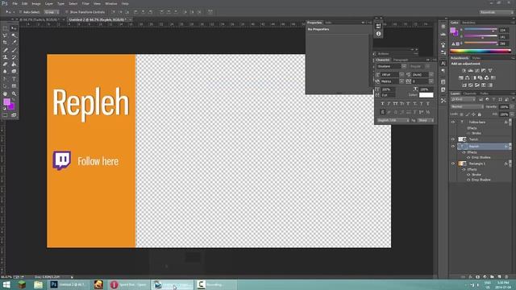This screenshot has height=290, width=516.
Task: Select the Follow here layer name
Action: click(477, 122)
